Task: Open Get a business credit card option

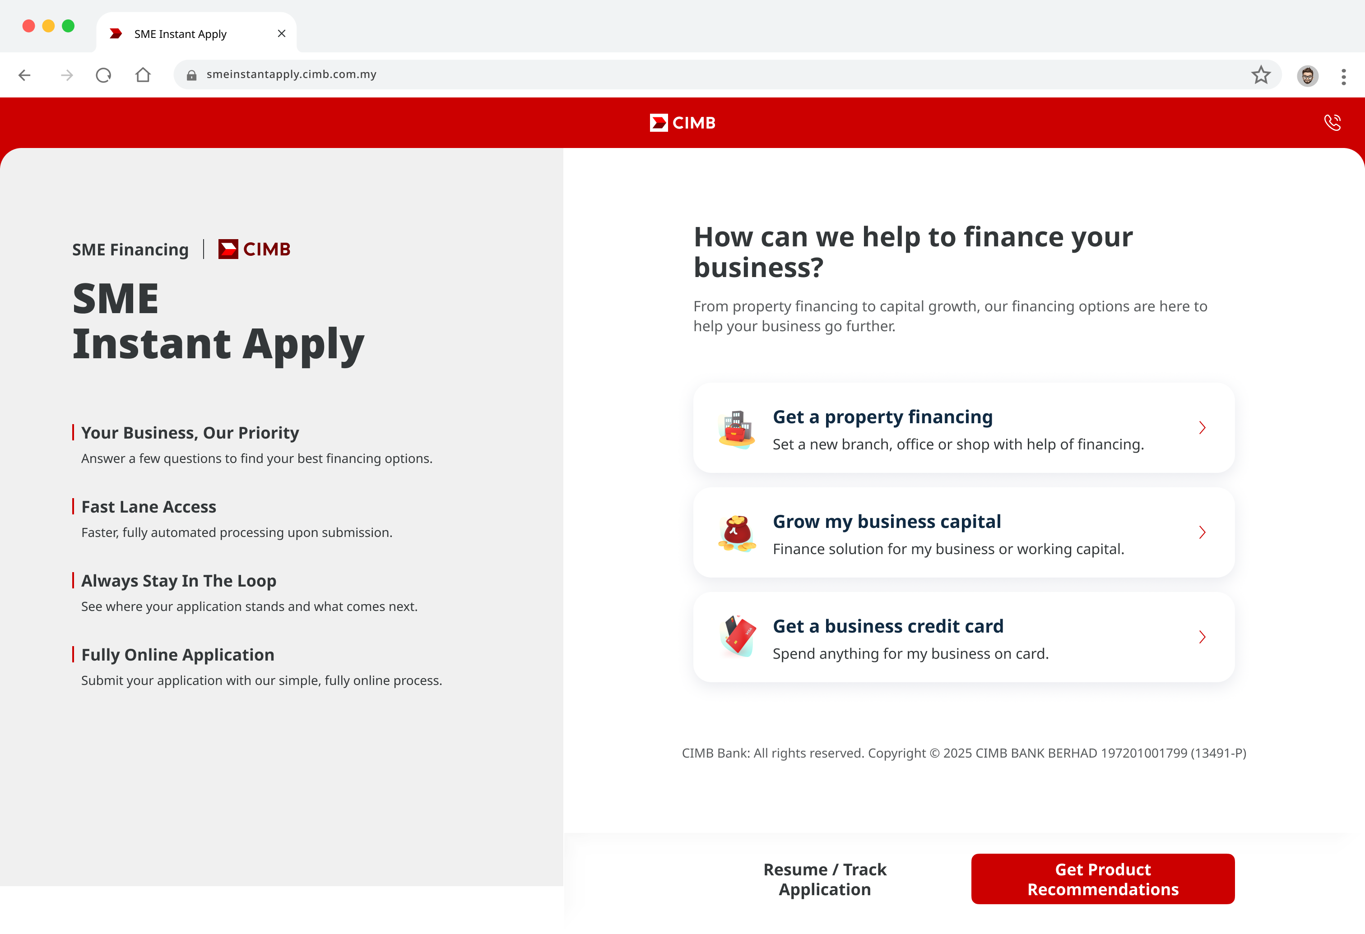Action: 964,637
